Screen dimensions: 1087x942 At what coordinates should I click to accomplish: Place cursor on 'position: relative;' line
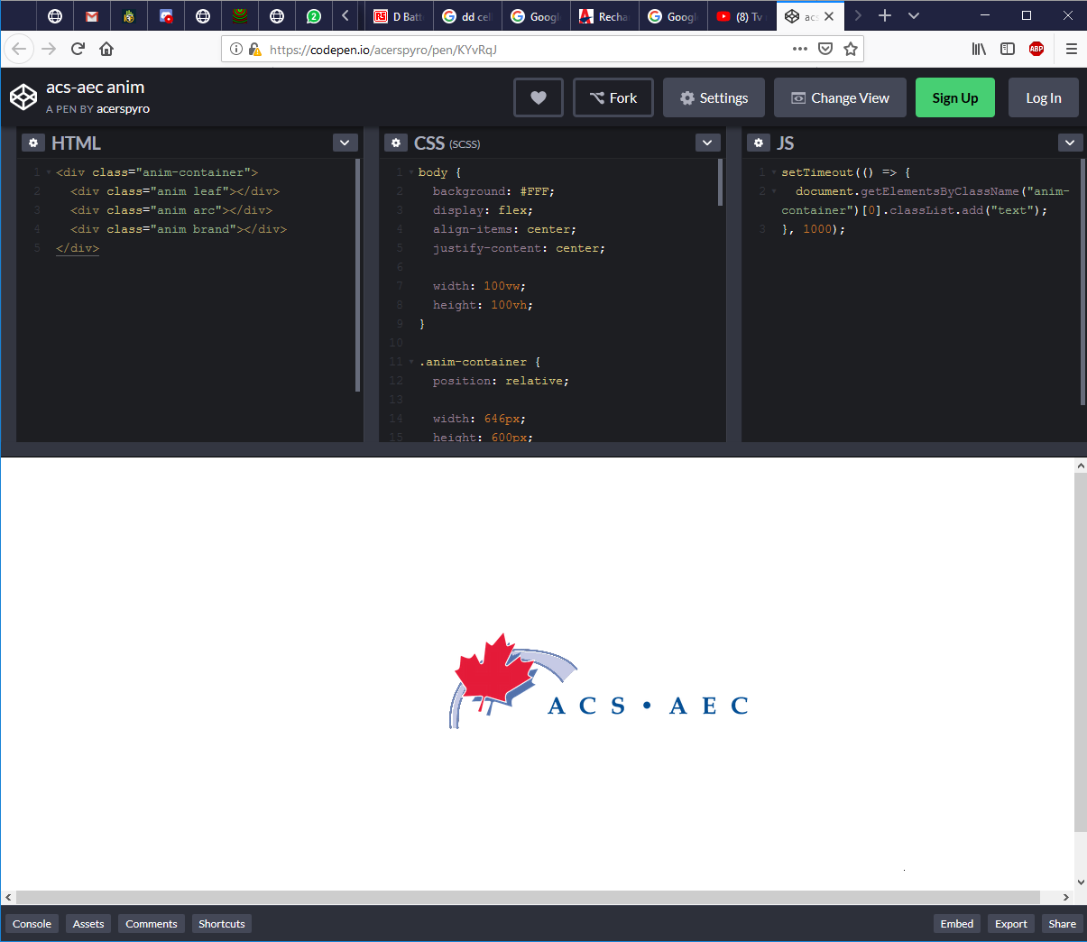click(x=501, y=381)
